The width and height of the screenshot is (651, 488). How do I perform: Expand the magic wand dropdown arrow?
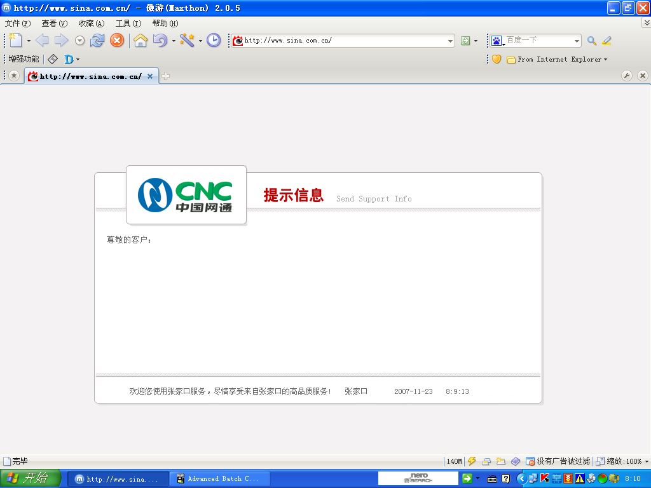200,41
